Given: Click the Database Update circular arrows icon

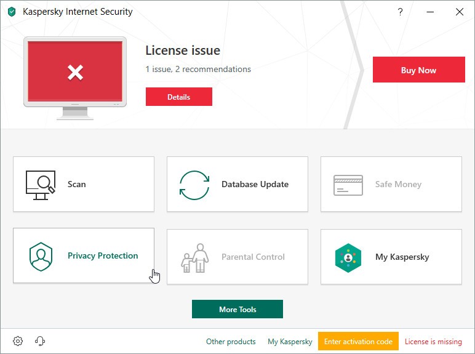Looking at the screenshot, I should [x=194, y=185].
